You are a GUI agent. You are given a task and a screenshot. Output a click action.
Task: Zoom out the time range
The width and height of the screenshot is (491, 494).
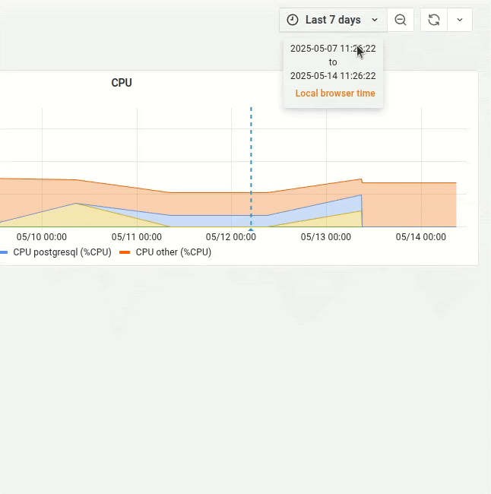click(401, 20)
